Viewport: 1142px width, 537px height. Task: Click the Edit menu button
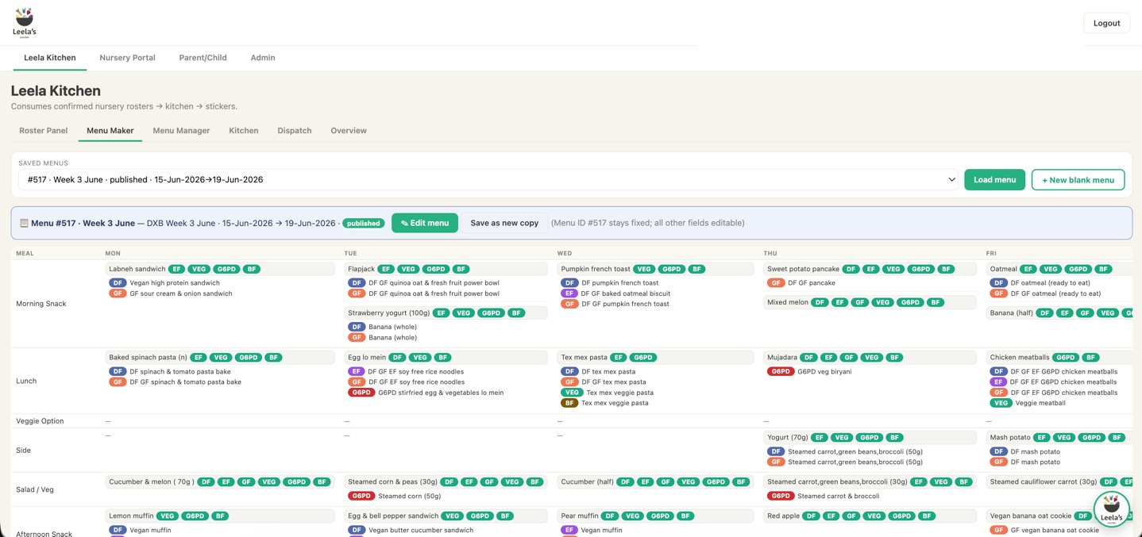pos(425,223)
